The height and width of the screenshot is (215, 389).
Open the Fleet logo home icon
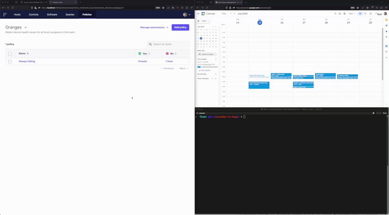click(5, 14)
